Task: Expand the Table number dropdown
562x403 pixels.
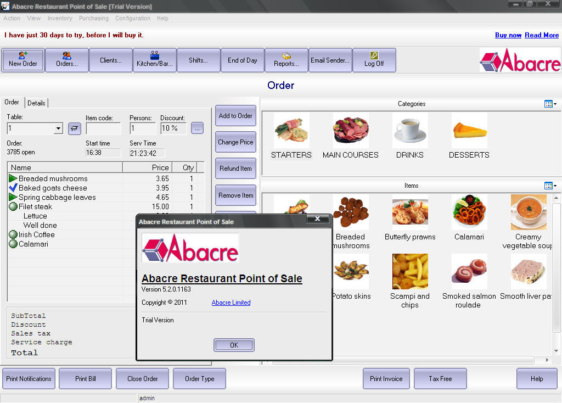Action: 58,128
